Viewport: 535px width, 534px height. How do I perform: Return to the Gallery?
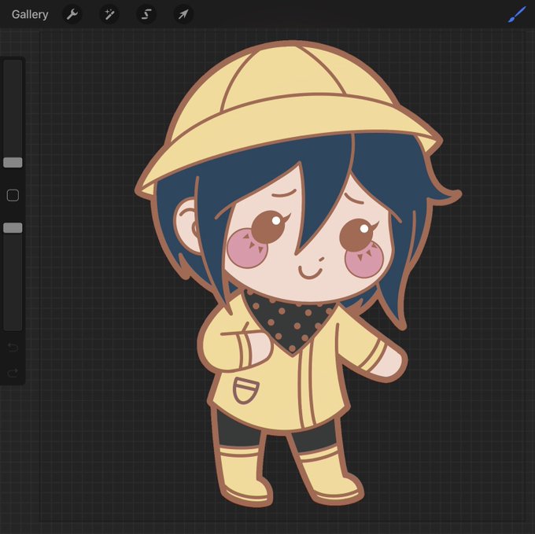30,15
